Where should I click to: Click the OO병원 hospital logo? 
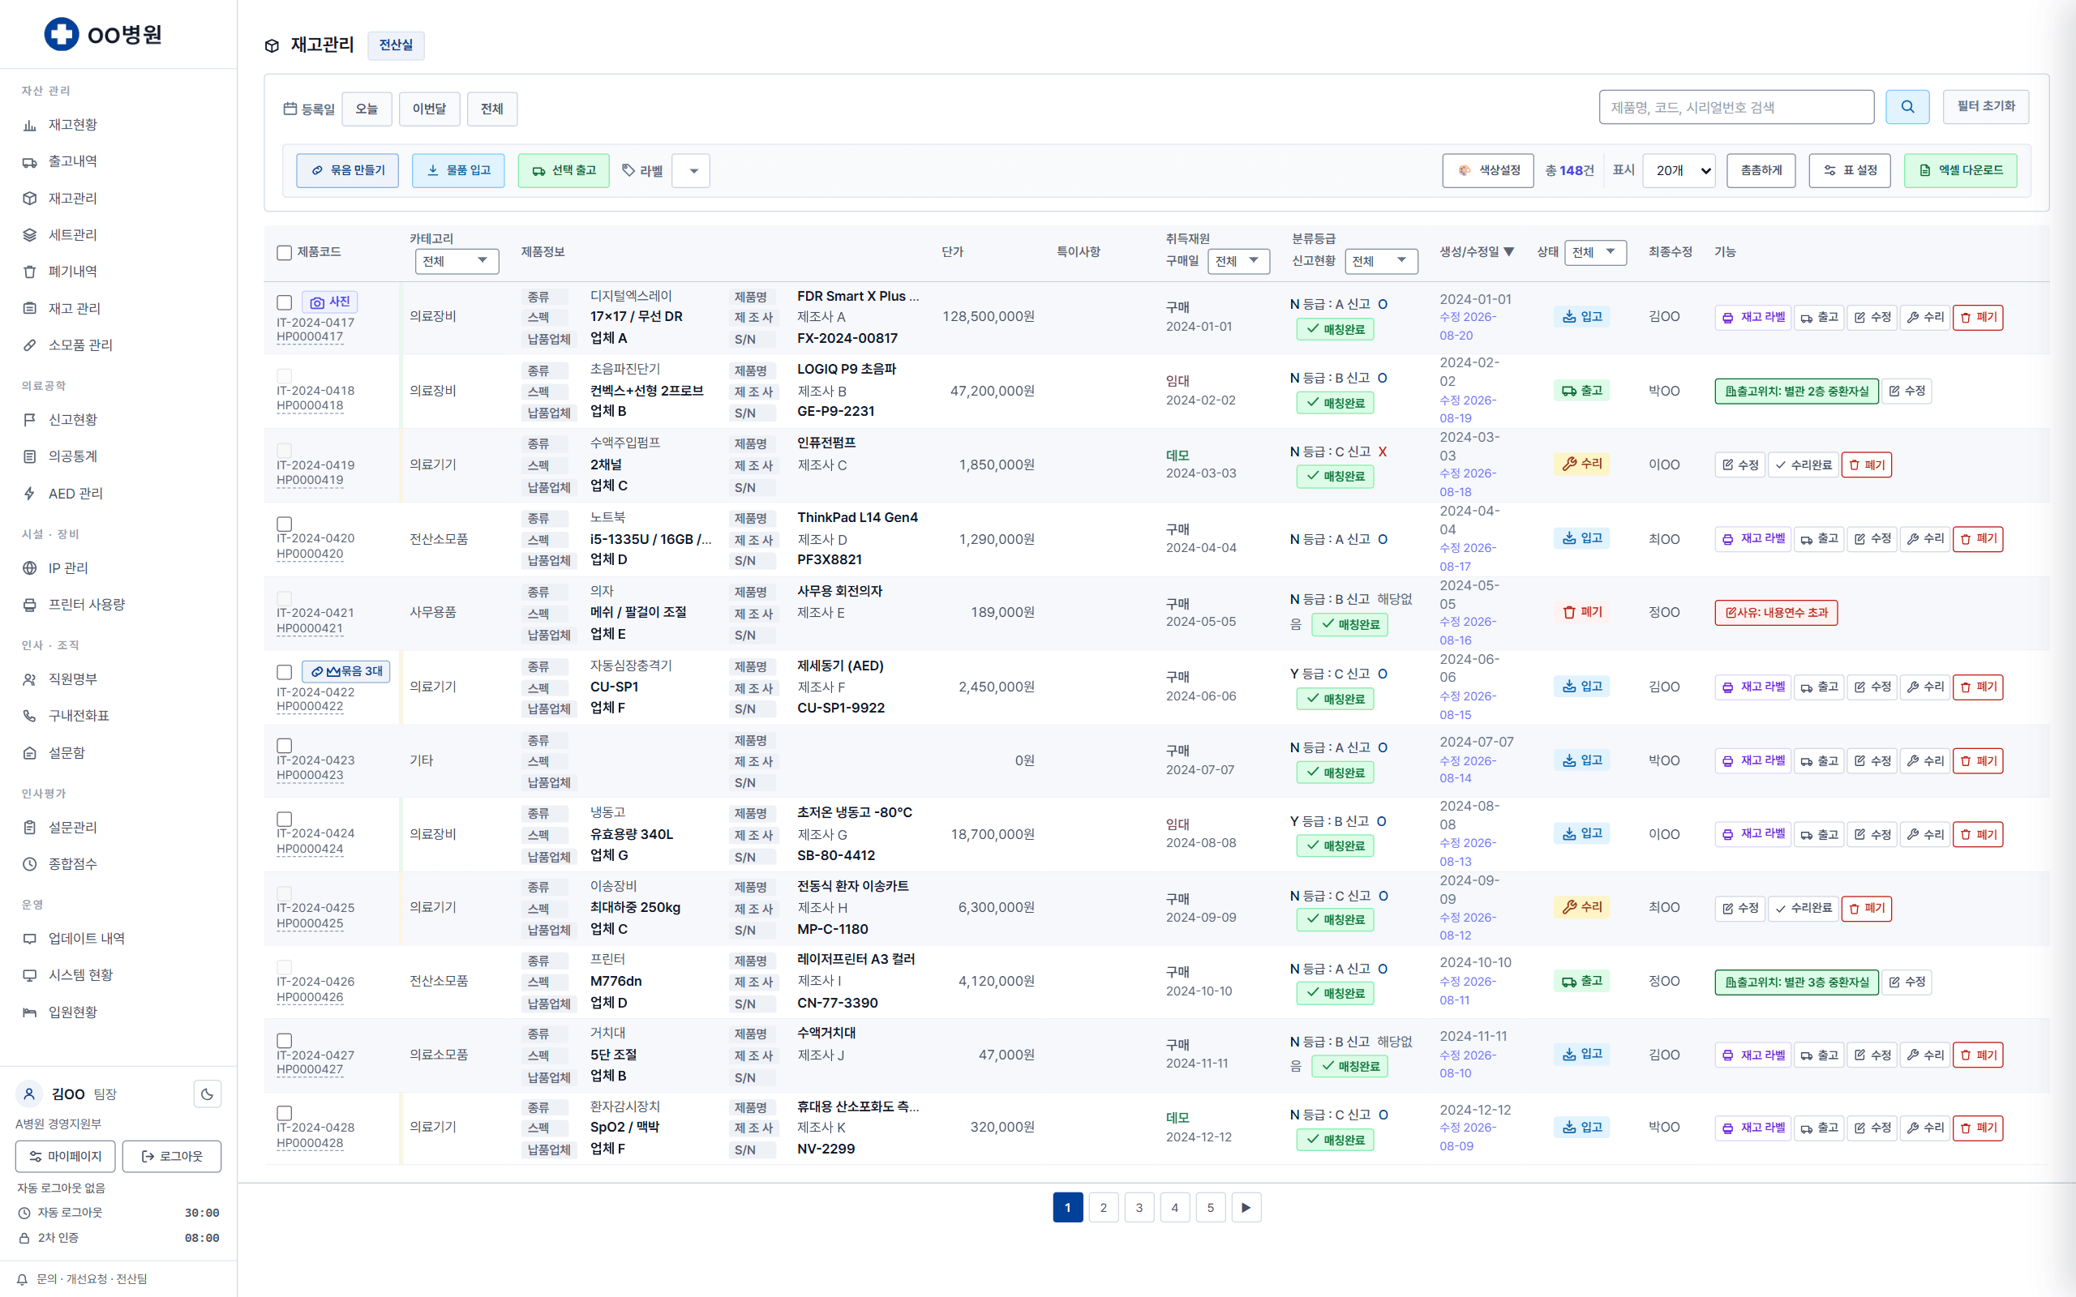[103, 34]
